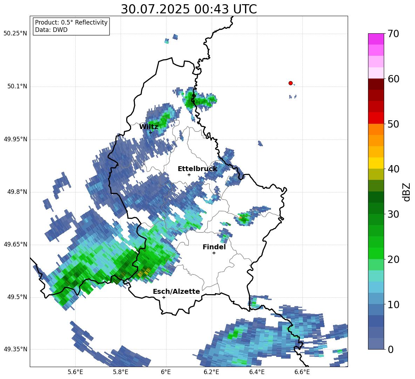Click the red dot marker near 50.1°N
The image size is (415, 379).
[290, 83]
